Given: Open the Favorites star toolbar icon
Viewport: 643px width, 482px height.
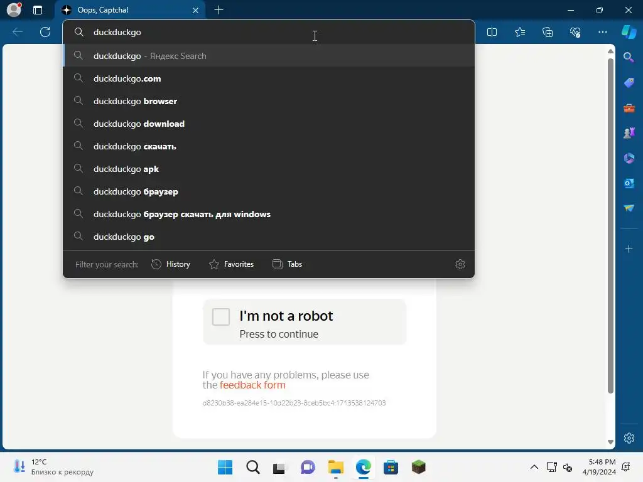Looking at the screenshot, I should coord(519,32).
